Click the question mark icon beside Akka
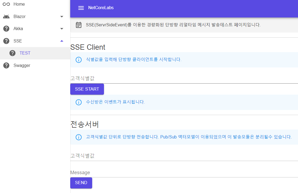Viewport: 298px width, 193px height. pos(6,28)
